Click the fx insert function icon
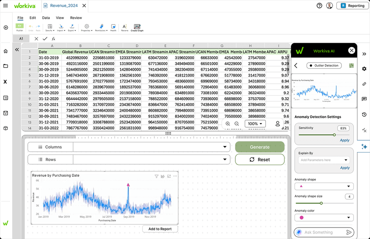Viewport: 370px width, 239px height. (x=53, y=38)
